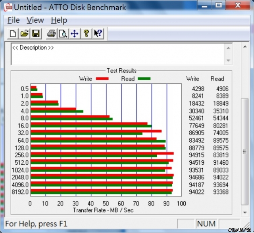254x233 pixels.
Task: Click the Description box scroll up arrow
Action: tap(229, 48)
